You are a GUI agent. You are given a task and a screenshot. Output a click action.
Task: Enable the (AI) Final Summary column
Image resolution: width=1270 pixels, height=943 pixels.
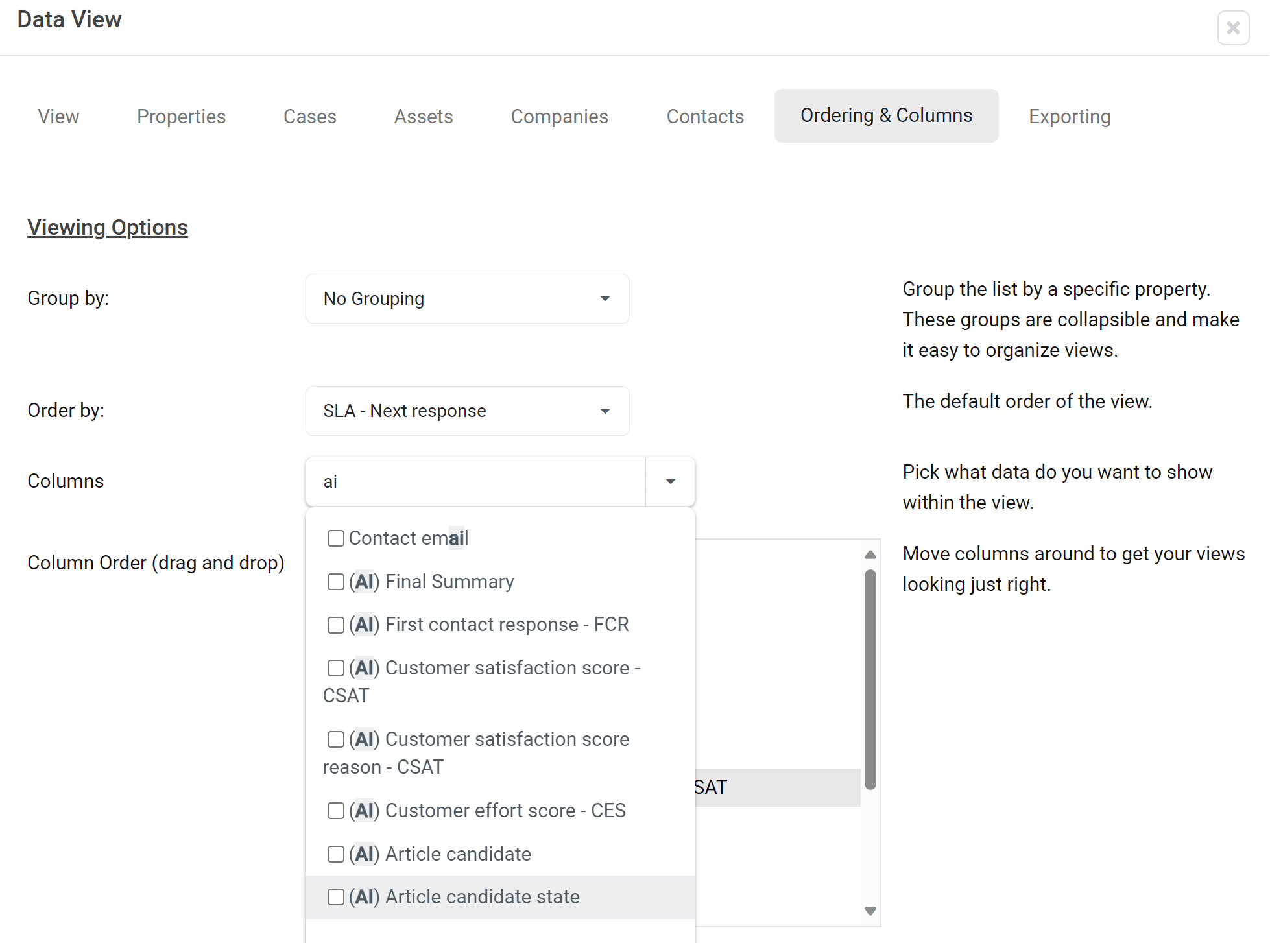335,582
